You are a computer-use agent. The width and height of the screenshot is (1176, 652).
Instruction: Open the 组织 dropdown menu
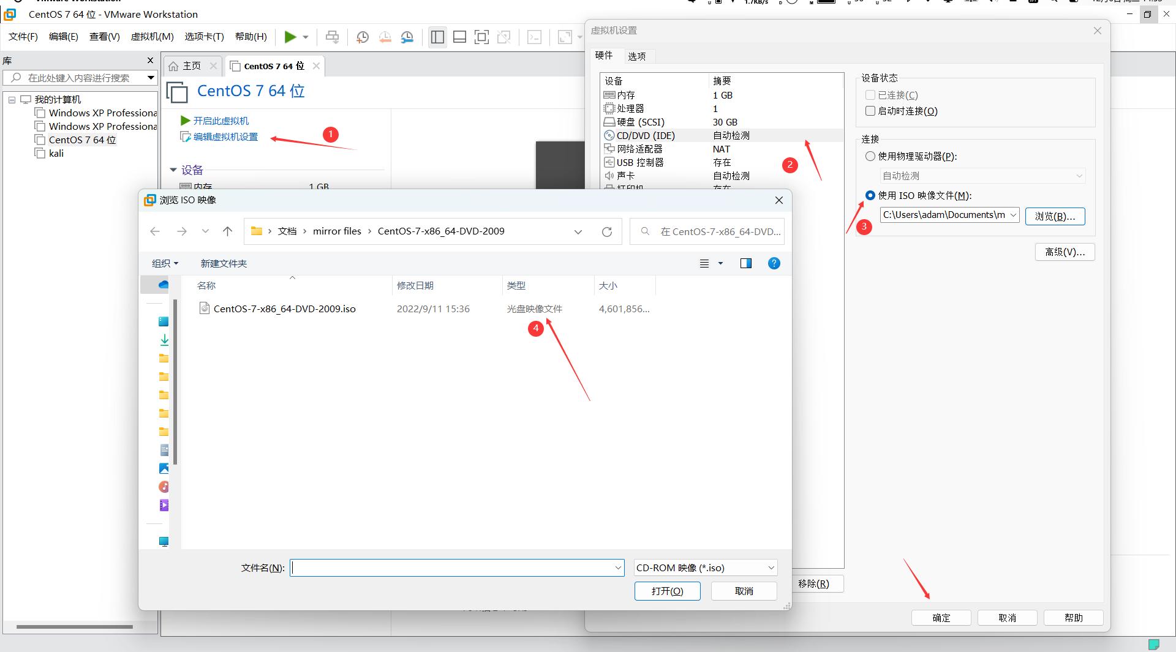tap(165, 263)
